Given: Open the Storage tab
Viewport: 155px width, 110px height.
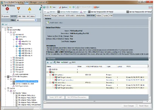Looking at the screenshot, I should point(54,15).
